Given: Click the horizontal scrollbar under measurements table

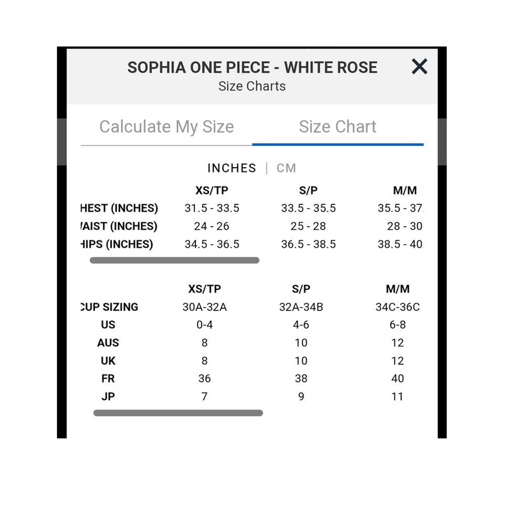Looking at the screenshot, I should tap(174, 260).
